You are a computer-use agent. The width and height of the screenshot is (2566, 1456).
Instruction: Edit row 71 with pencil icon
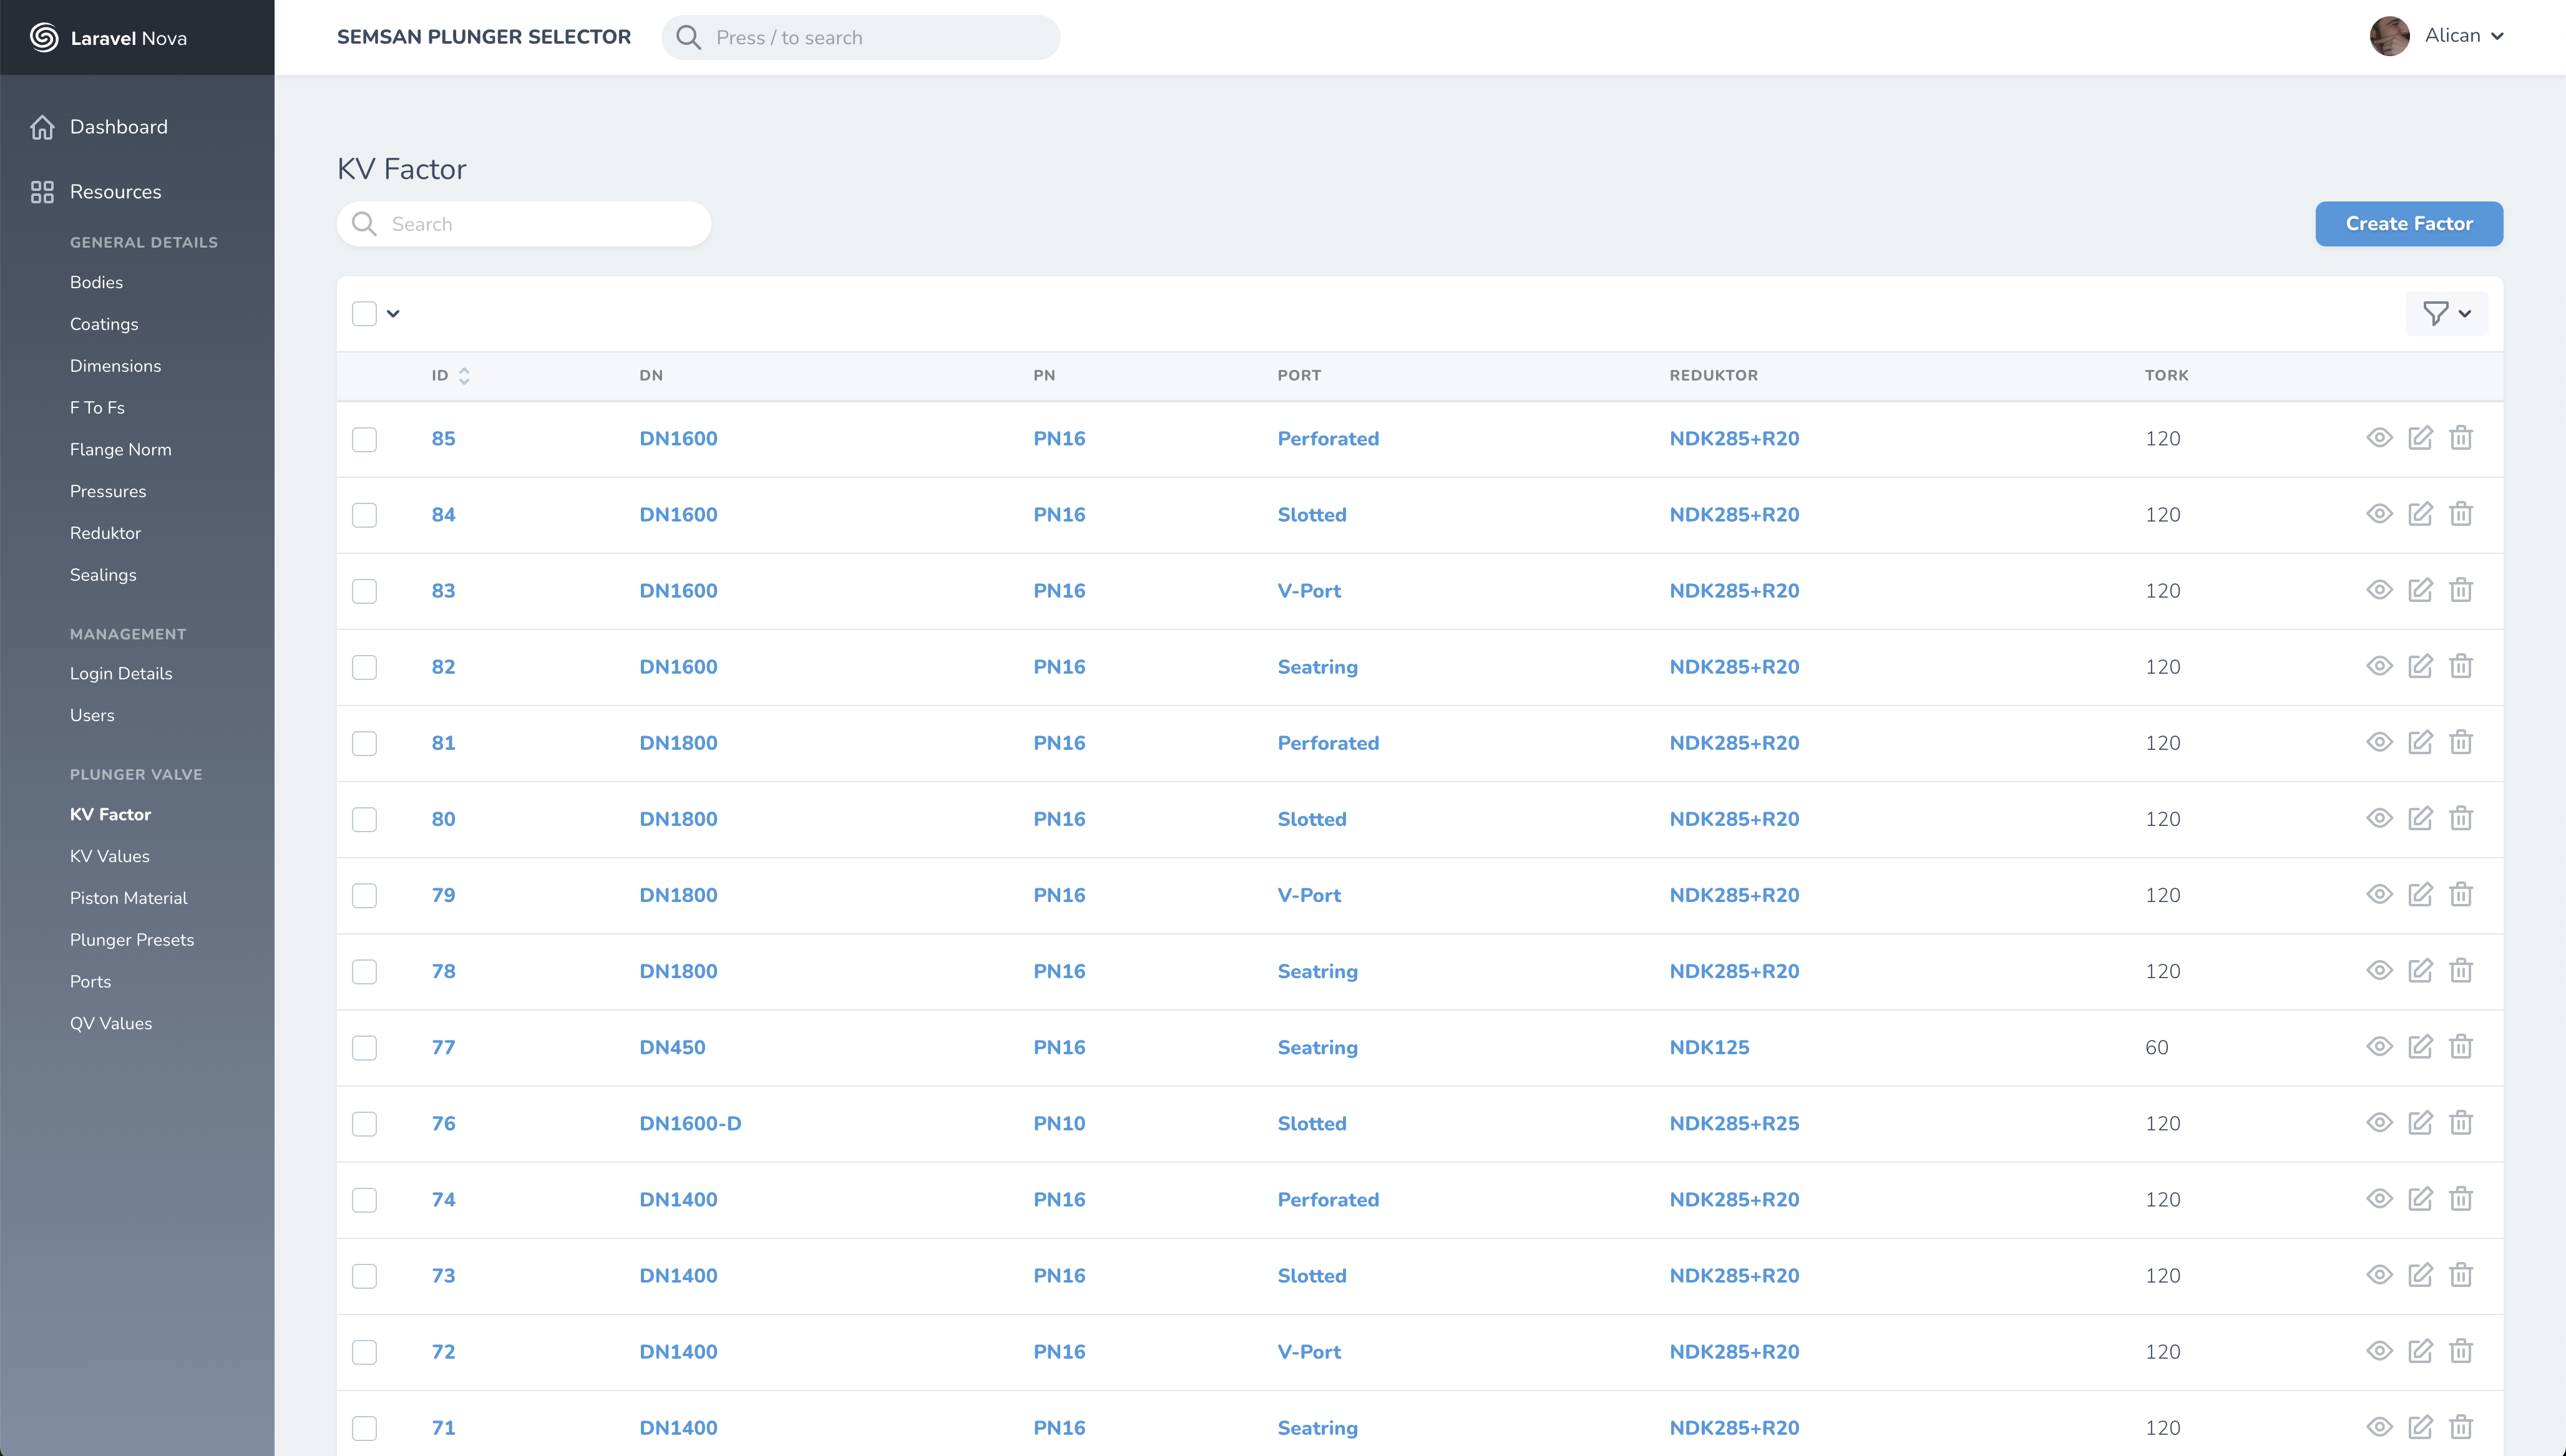tap(2420, 1426)
